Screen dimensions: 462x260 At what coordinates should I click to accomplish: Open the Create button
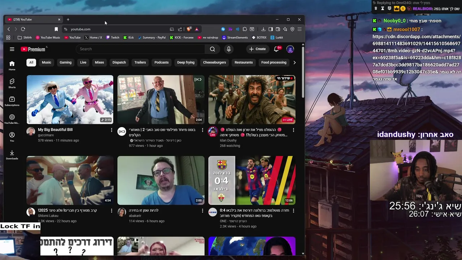click(x=257, y=49)
